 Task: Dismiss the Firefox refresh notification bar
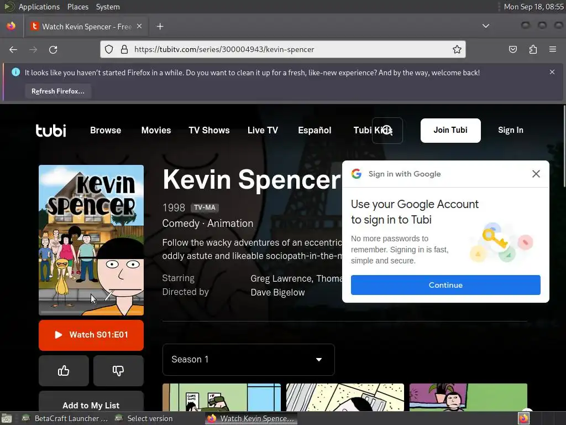click(552, 72)
